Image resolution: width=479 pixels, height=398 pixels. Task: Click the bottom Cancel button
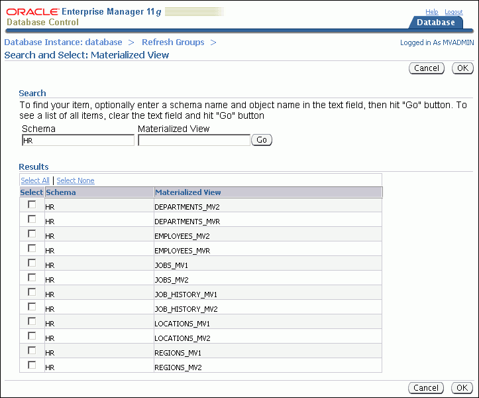(427, 388)
